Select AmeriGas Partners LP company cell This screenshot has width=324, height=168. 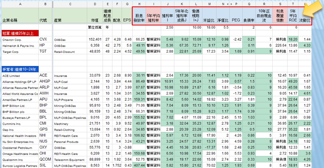(x=20, y=99)
